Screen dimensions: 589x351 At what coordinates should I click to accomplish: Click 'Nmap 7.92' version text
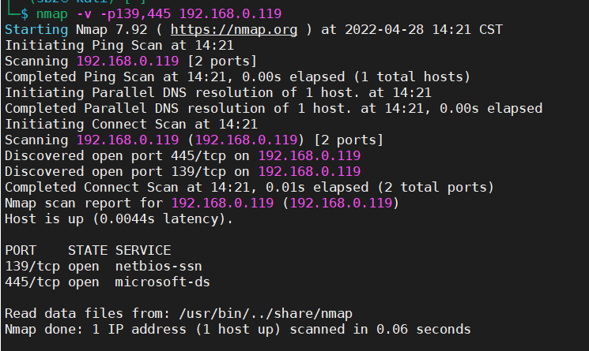pyautogui.click(x=111, y=30)
